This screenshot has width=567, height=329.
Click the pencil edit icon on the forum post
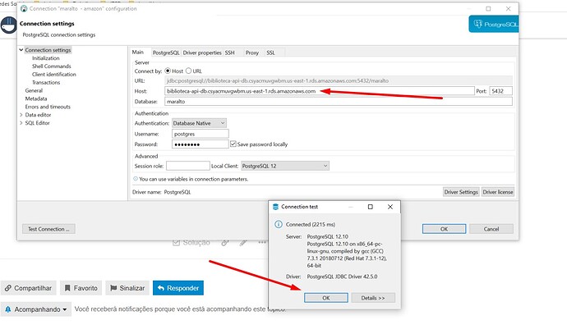pos(243,243)
